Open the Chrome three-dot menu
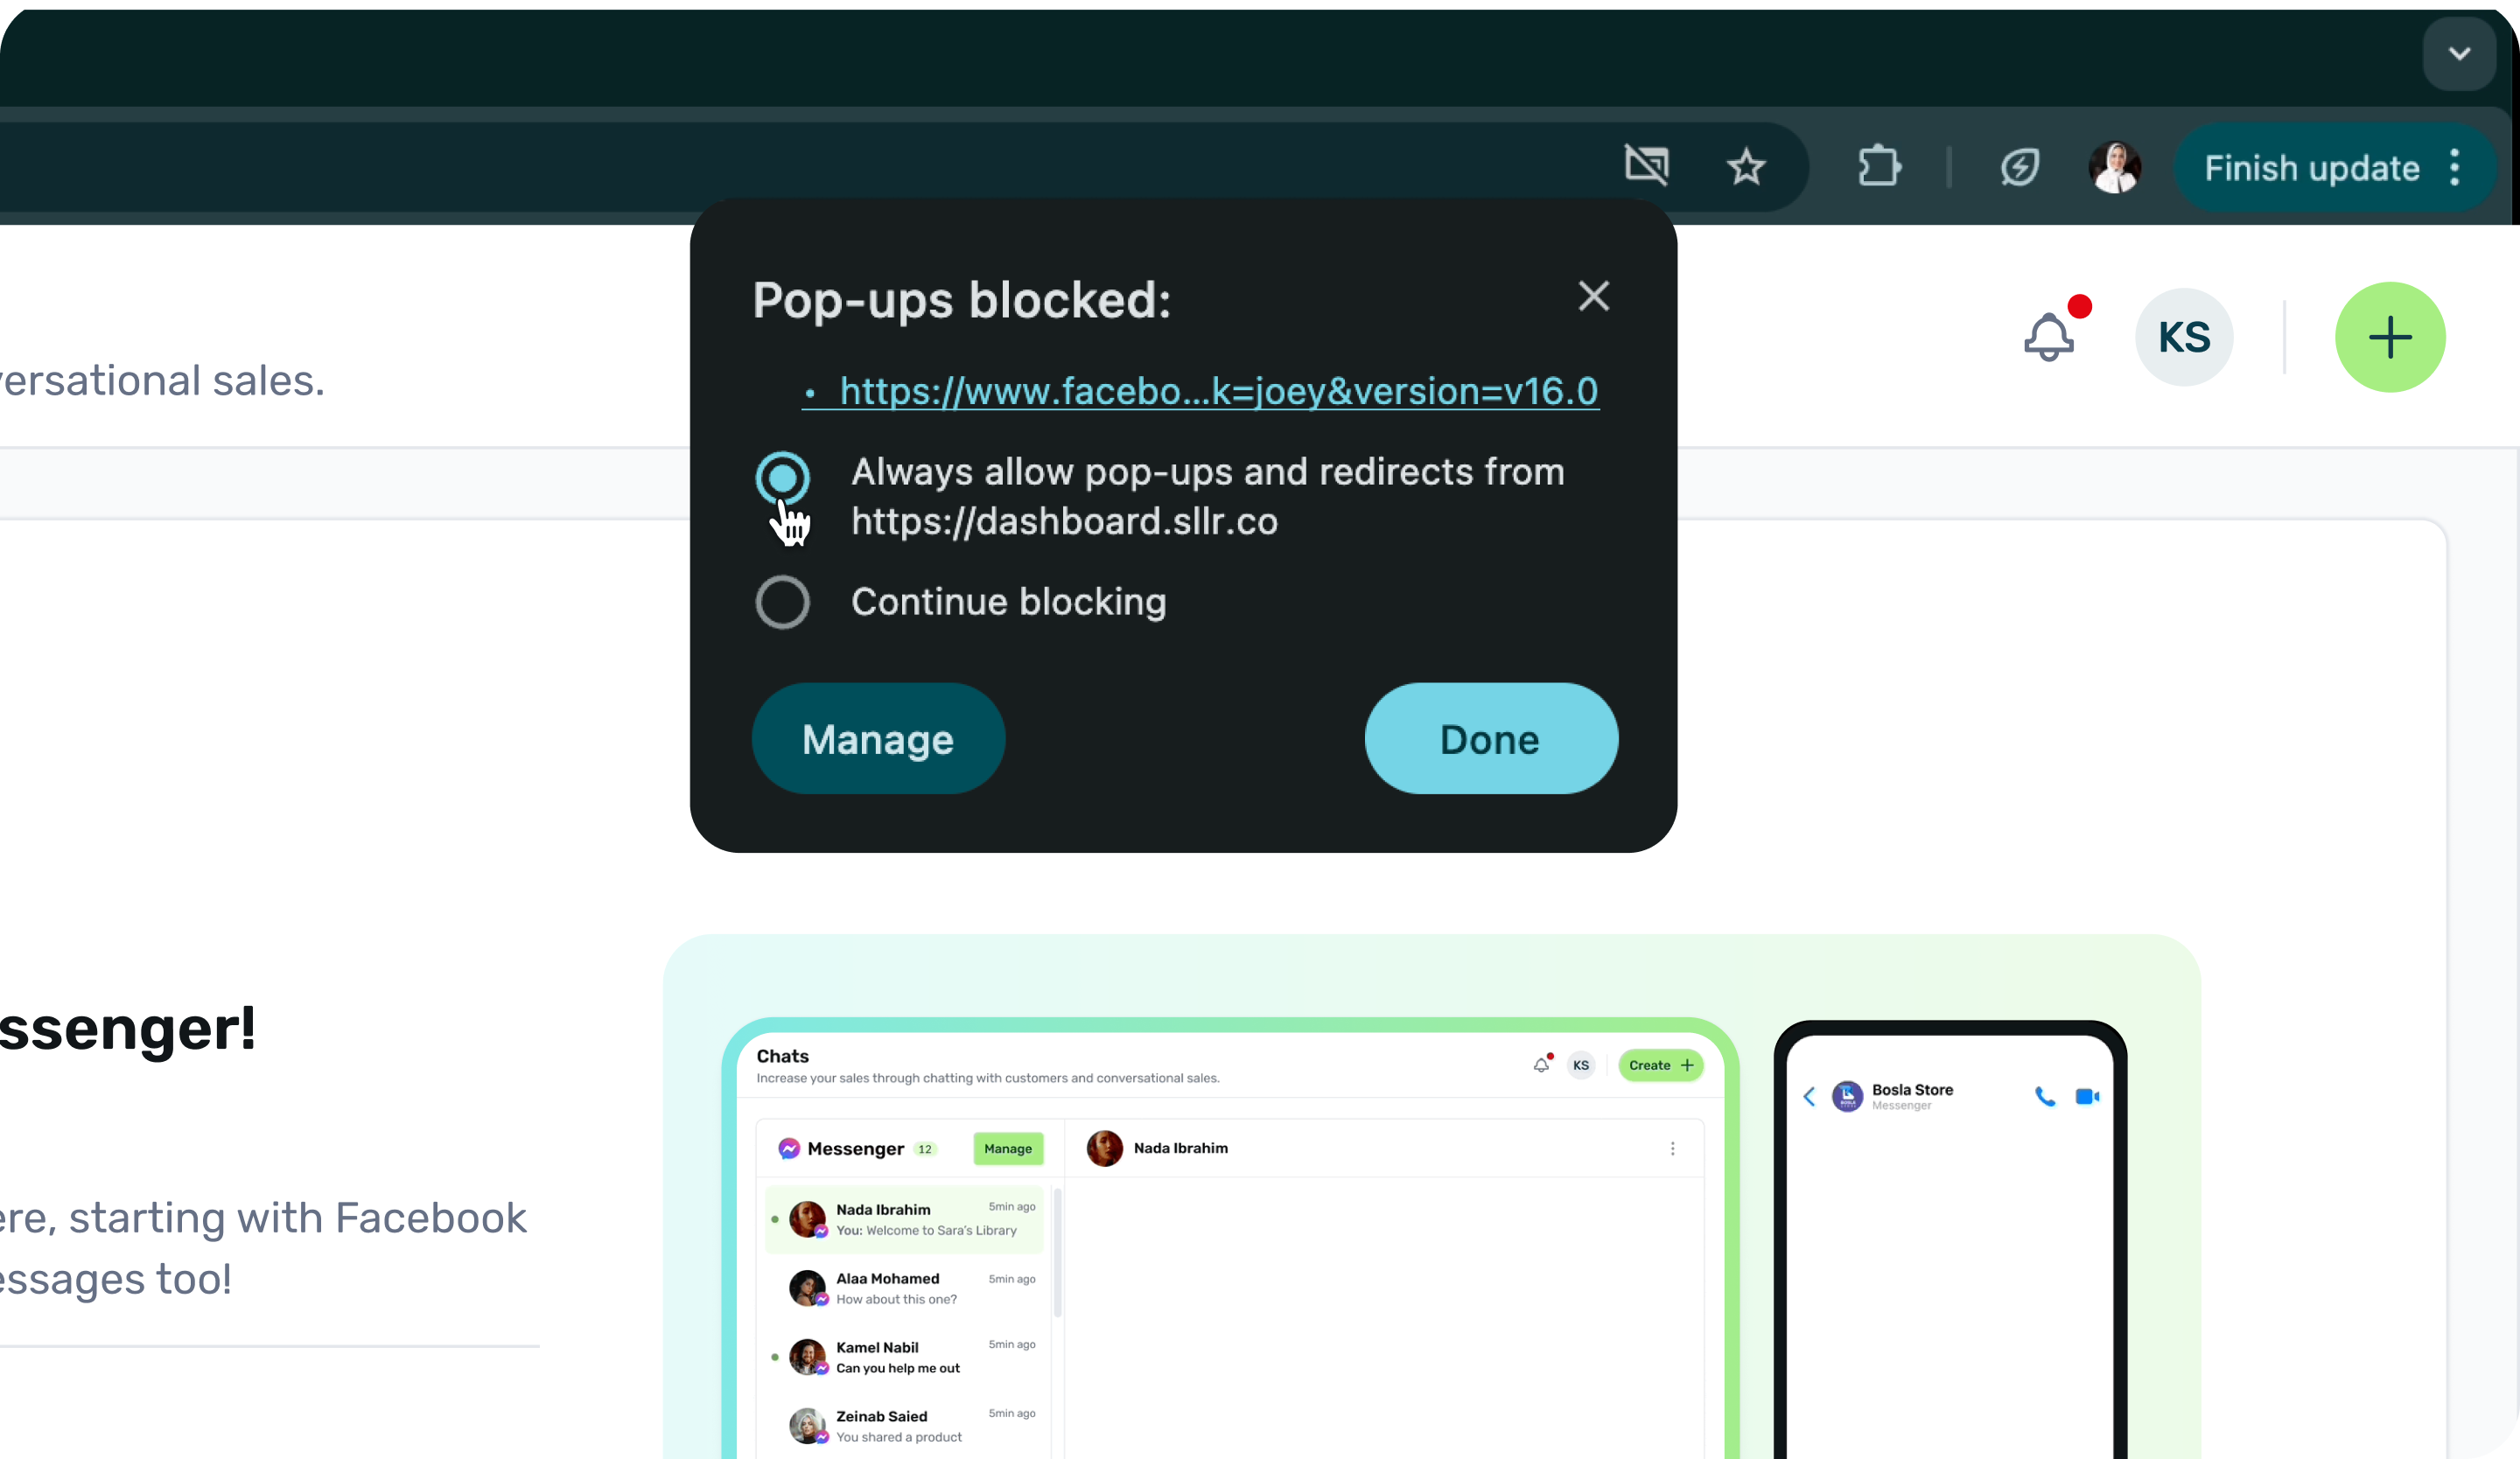The height and width of the screenshot is (1459, 2520). coord(2455,167)
